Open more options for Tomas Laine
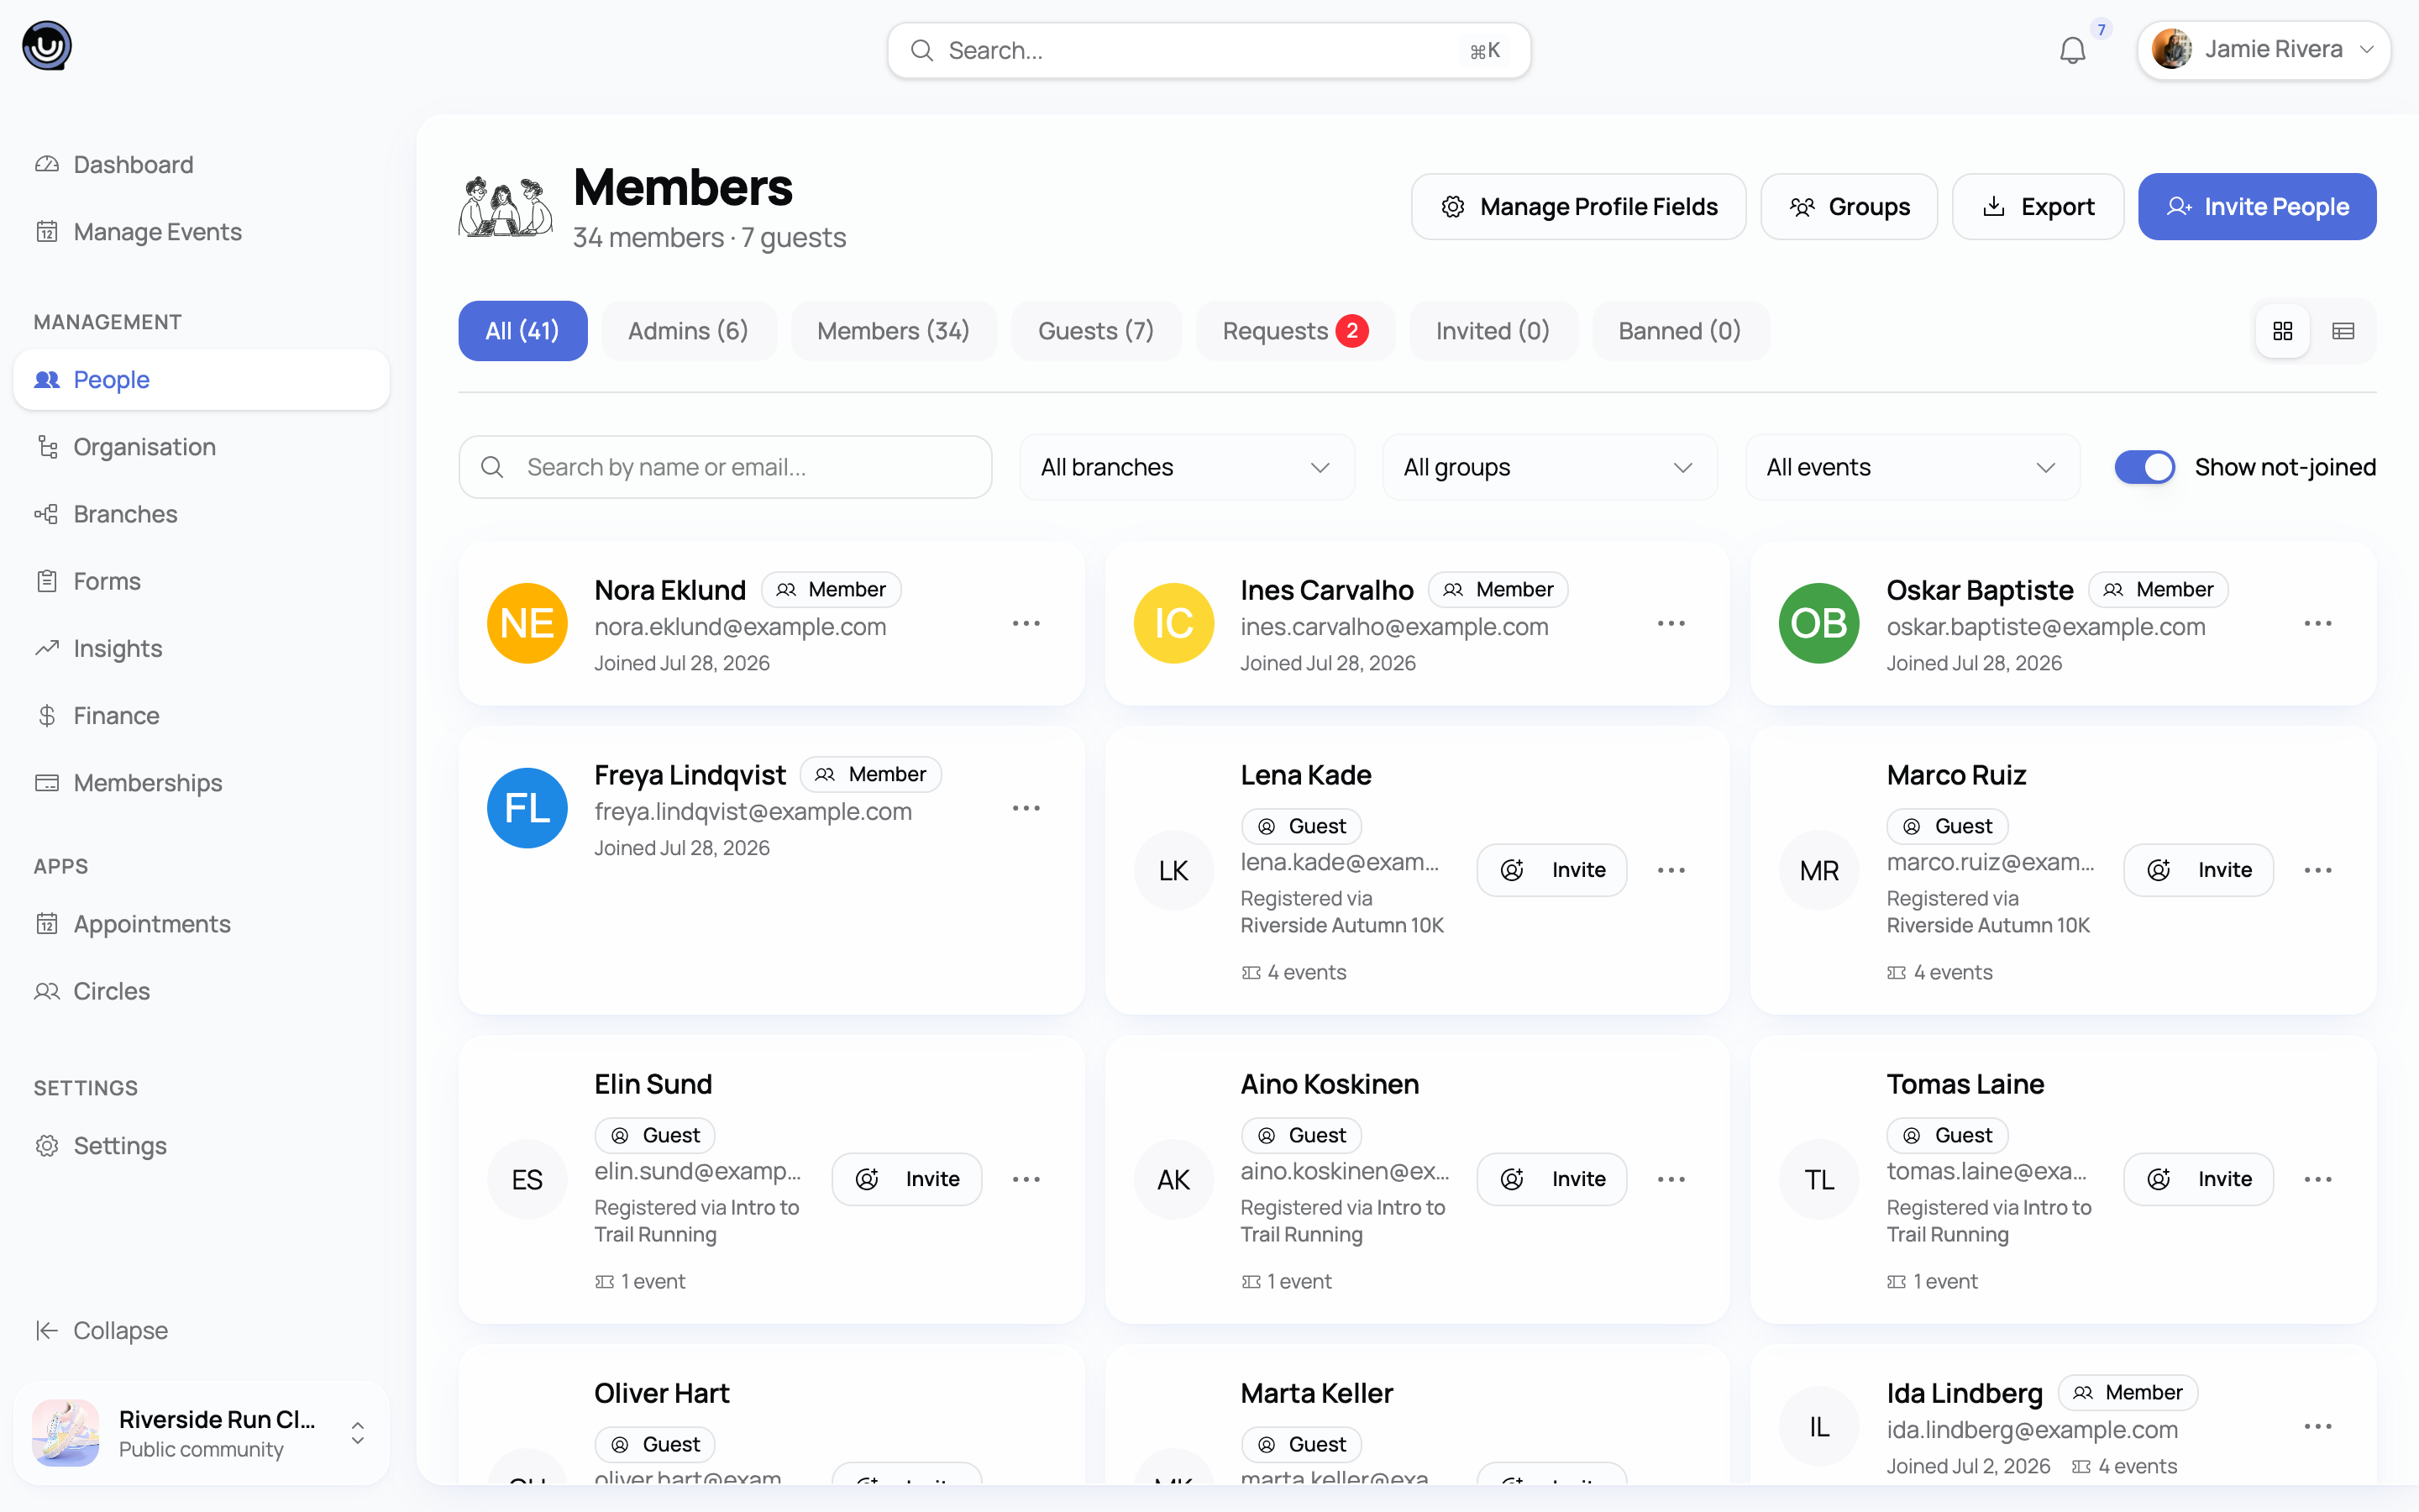Screen dimensions: 2419x1512 (x=2318, y=1179)
